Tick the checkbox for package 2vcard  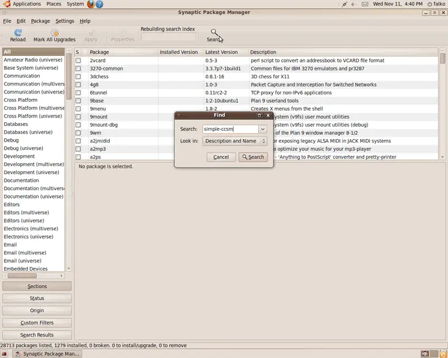coord(78,60)
